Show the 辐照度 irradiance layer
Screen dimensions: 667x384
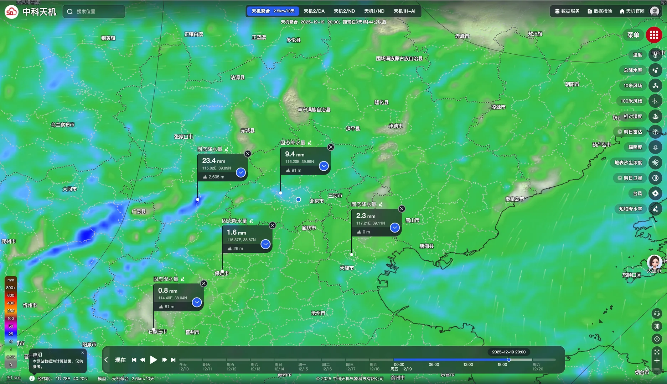(x=655, y=147)
